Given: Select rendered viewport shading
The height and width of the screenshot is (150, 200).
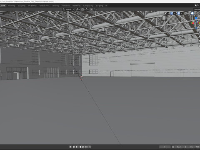Looking at the screenshot, I should coord(199,13).
